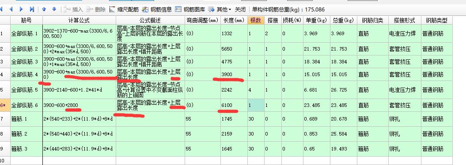The width and height of the screenshot is (466, 165).
Task: Click cell 全部纵筋.5
Action: [x=27, y=90]
